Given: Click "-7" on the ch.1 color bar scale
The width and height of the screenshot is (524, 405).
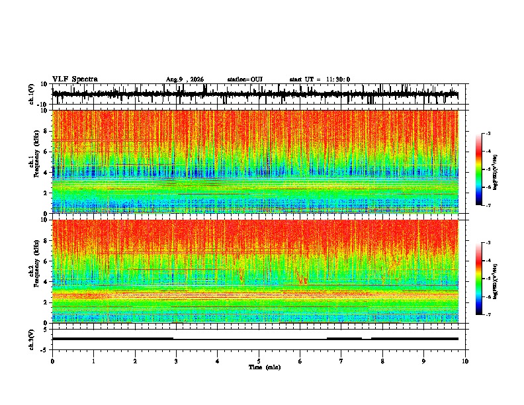Looking at the screenshot, I should click(488, 205).
